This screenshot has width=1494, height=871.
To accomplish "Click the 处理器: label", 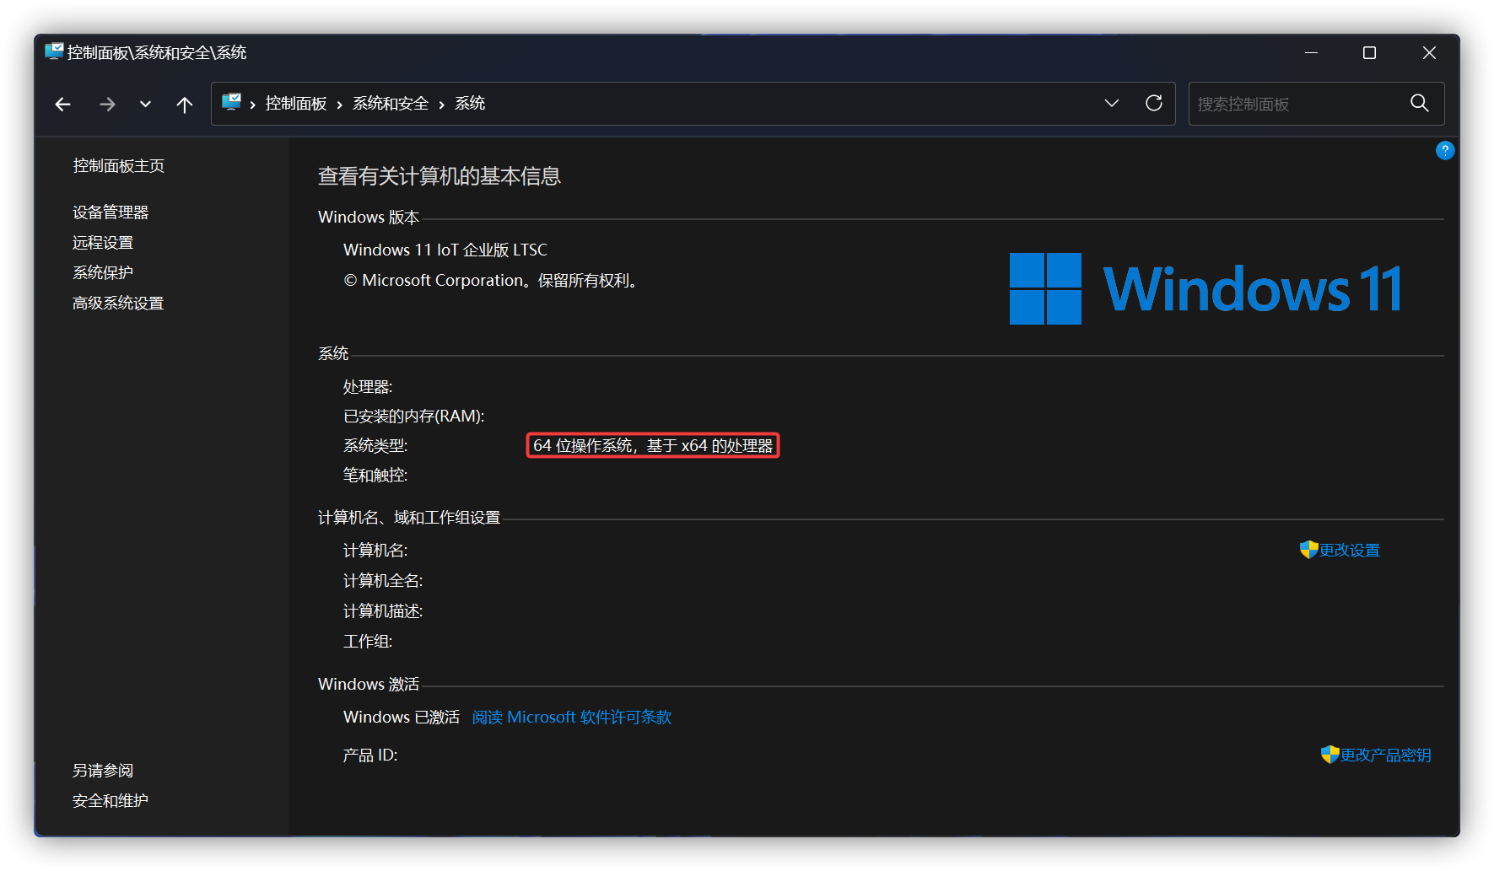I will (x=368, y=387).
